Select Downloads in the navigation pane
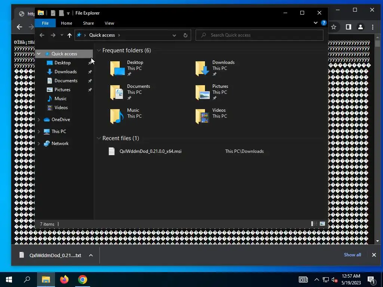This screenshot has height=287, width=383. pos(65,72)
